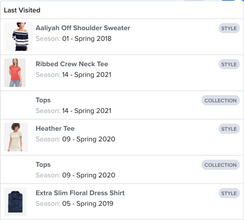
Task: Click Season 05 - Spring 2019 text
Action: tap(75, 204)
